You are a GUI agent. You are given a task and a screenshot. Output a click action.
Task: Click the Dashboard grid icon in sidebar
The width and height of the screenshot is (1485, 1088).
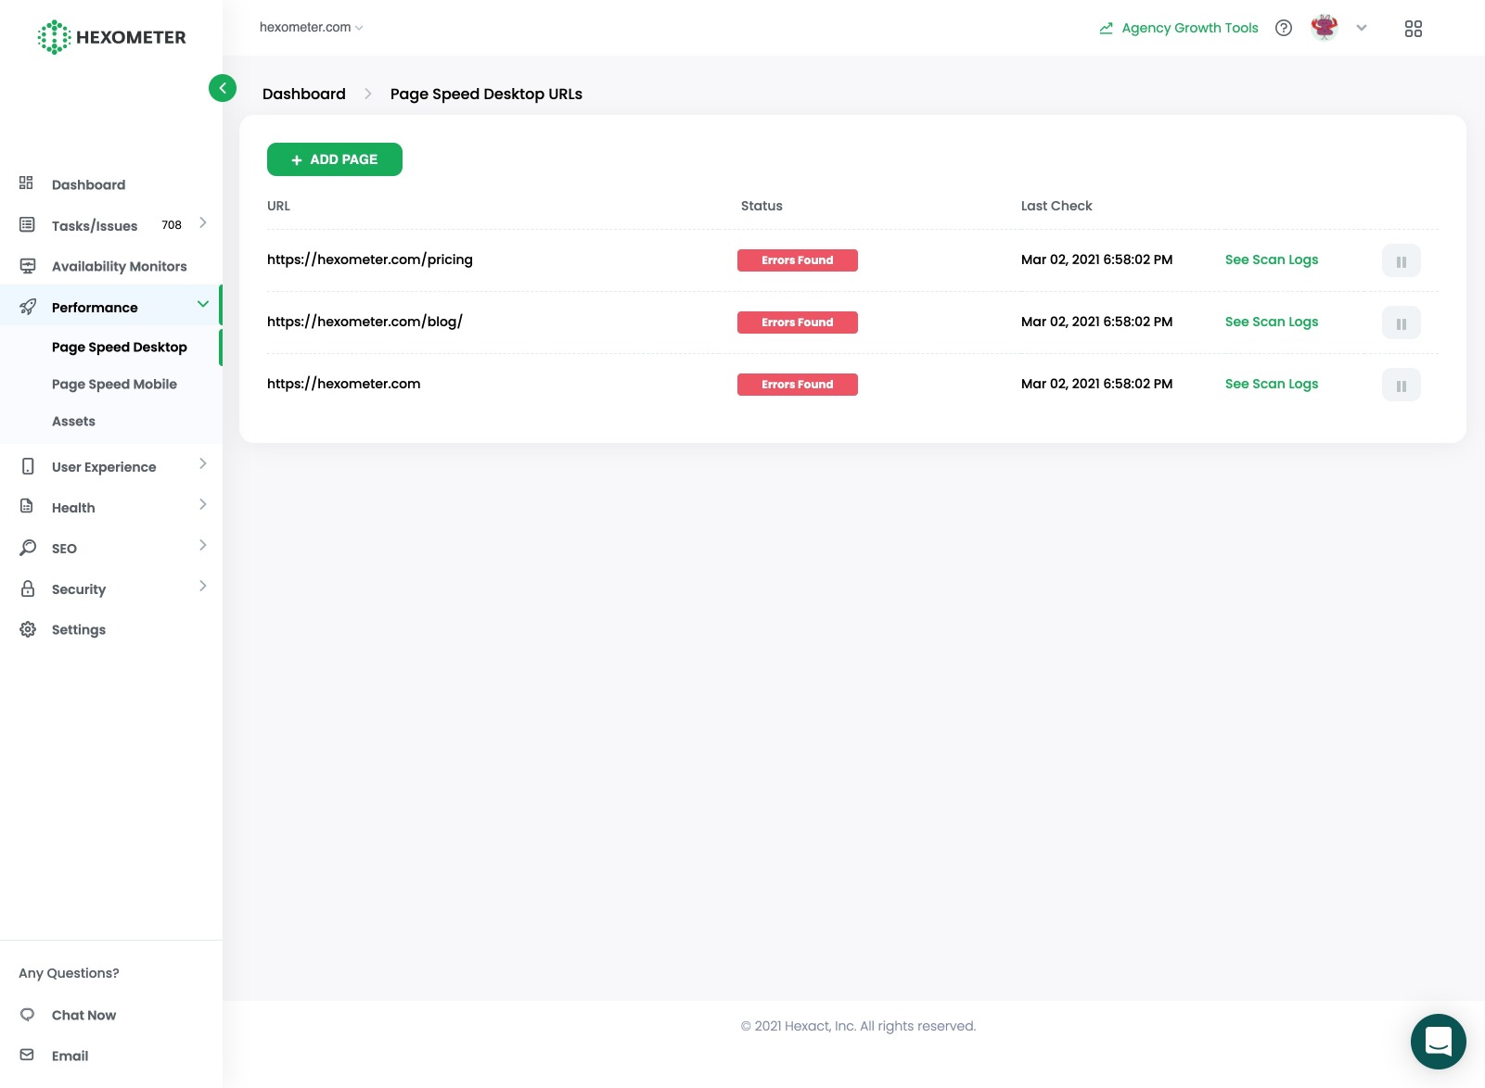click(x=27, y=183)
